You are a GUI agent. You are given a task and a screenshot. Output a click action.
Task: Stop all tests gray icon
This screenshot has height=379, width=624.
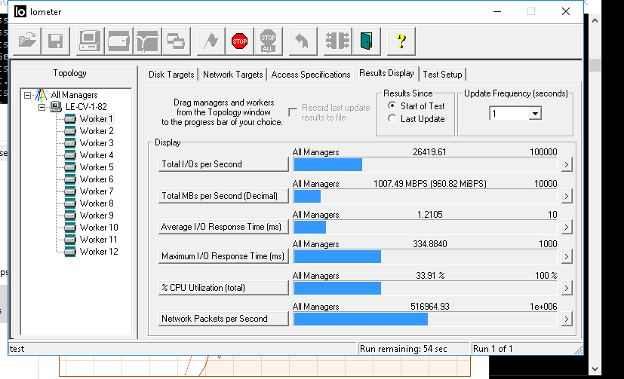point(268,41)
